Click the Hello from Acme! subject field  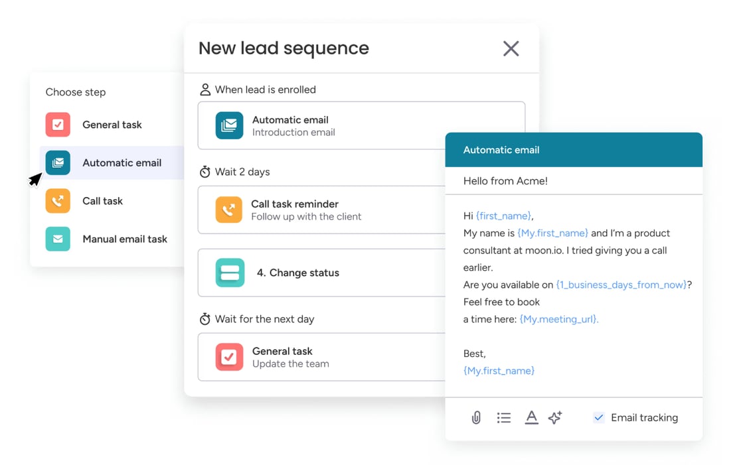pos(573,180)
